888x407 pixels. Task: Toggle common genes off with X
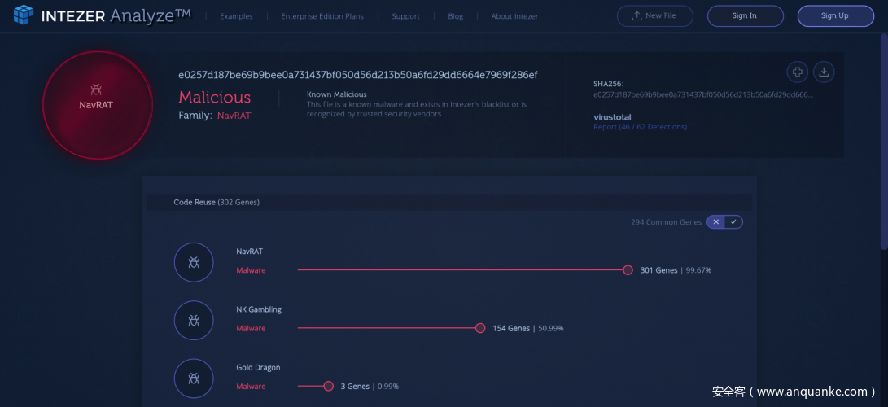(x=715, y=222)
